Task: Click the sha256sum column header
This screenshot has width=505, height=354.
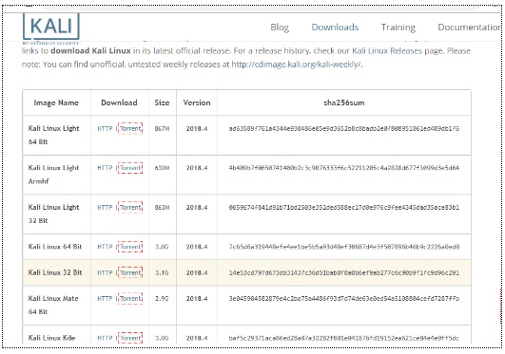Action: pos(344,102)
